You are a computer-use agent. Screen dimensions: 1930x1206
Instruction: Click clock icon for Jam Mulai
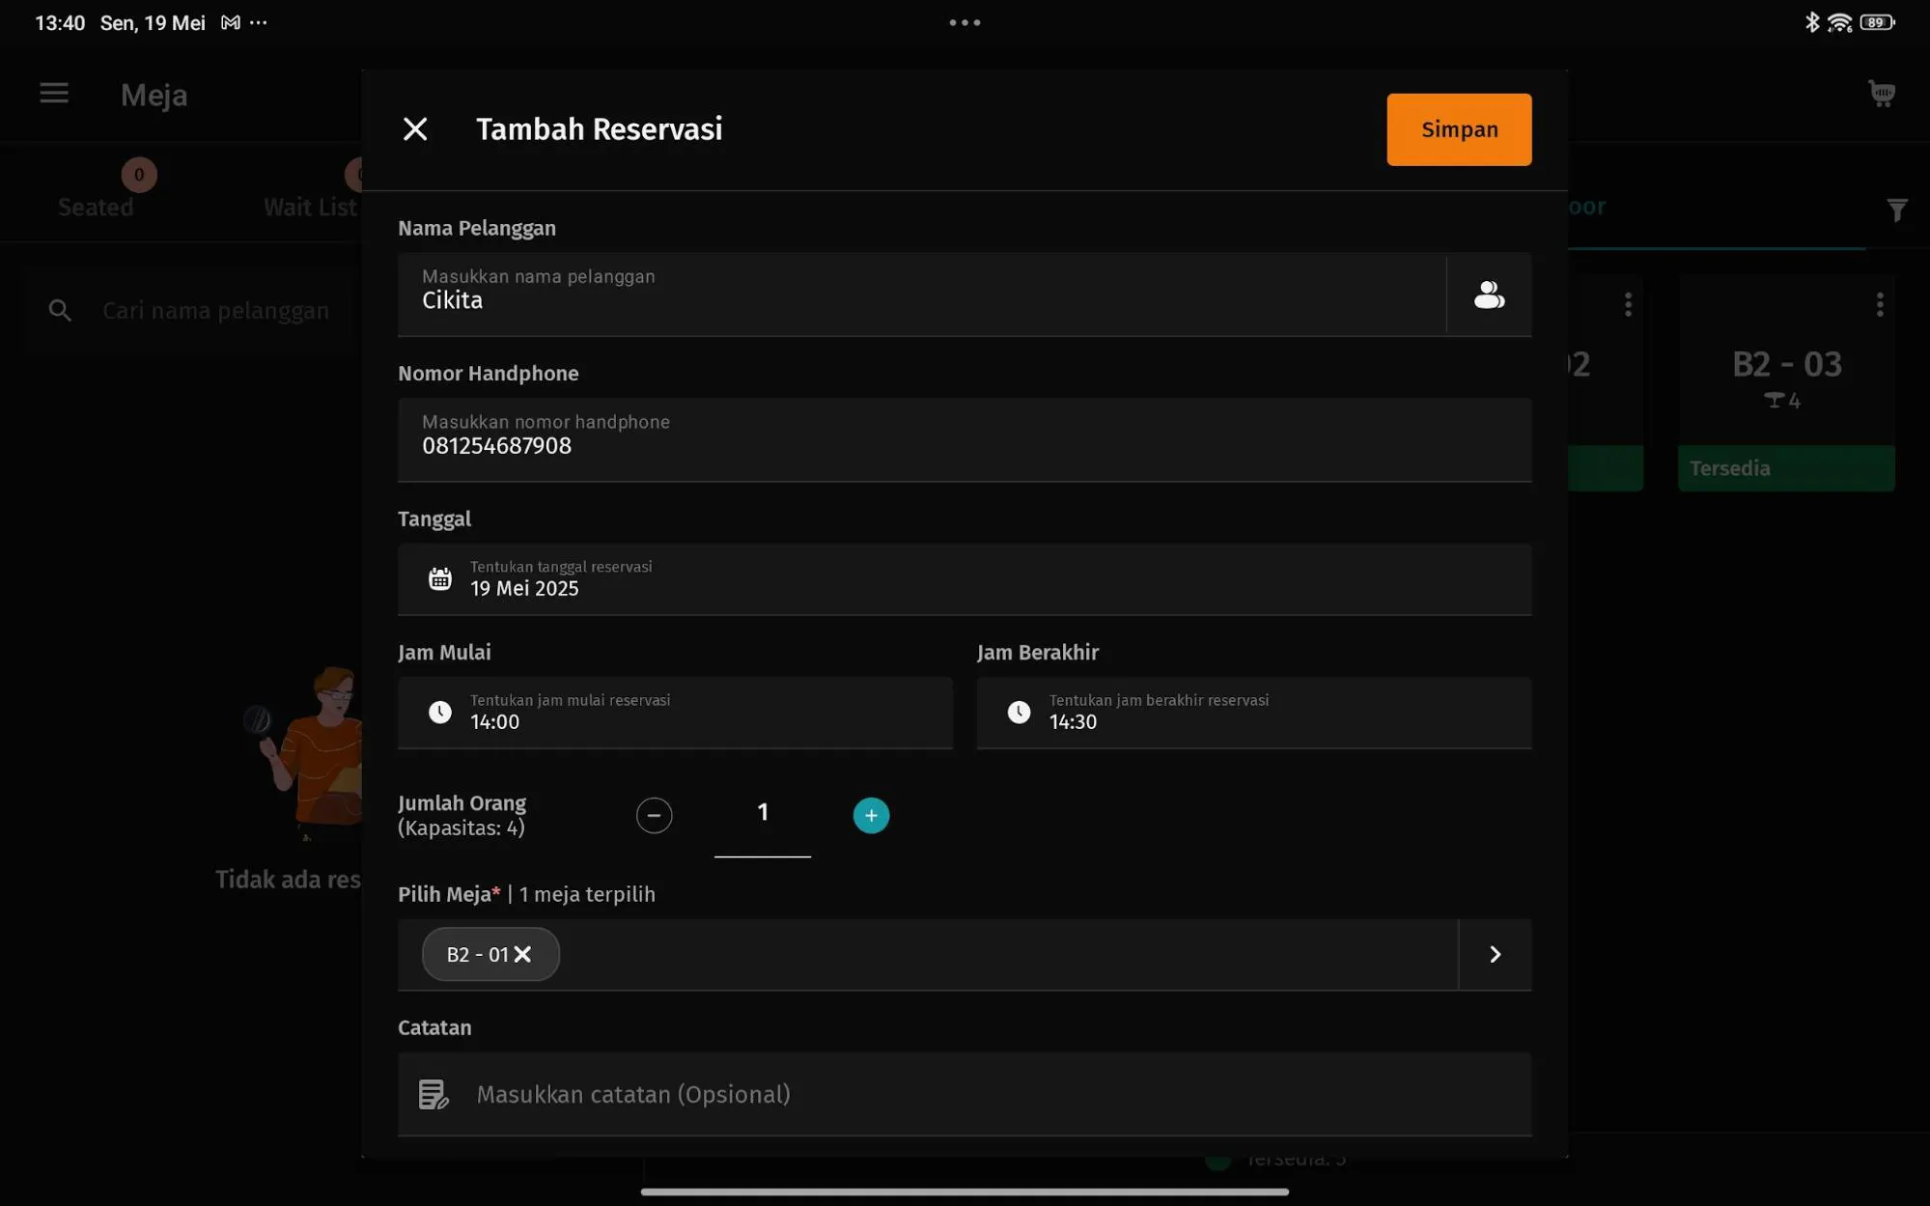coord(440,712)
